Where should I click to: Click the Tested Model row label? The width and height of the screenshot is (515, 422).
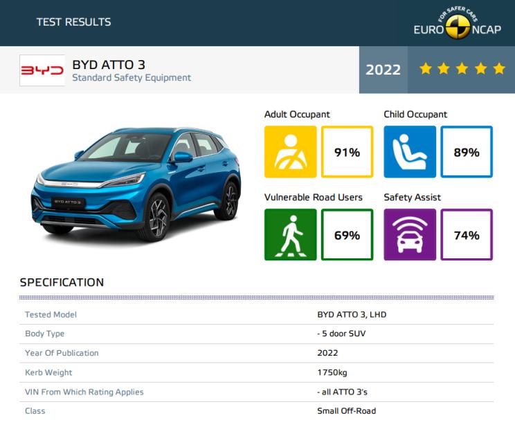pyautogui.click(x=51, y=314)
